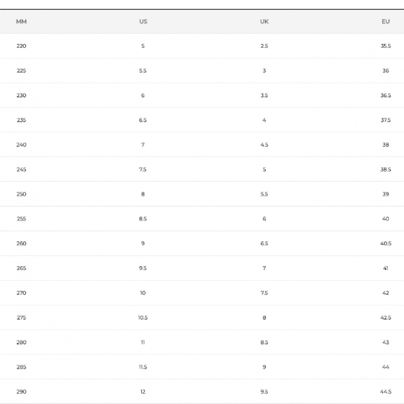
Task: Select US size 10 cell
Action: coord(143,293)
